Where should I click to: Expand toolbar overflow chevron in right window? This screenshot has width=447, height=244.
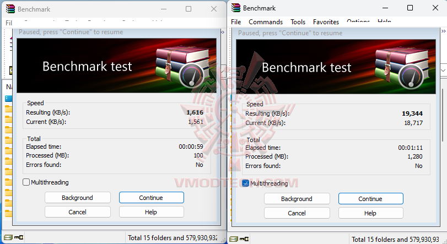click(443, 31)
